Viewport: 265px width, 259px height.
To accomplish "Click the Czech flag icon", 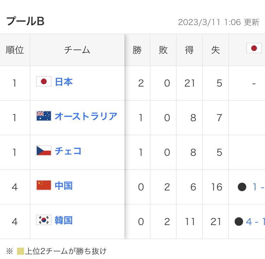I will (44, 151).
